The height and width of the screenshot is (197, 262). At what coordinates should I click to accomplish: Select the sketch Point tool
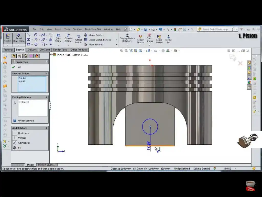(x=50, y=44)
